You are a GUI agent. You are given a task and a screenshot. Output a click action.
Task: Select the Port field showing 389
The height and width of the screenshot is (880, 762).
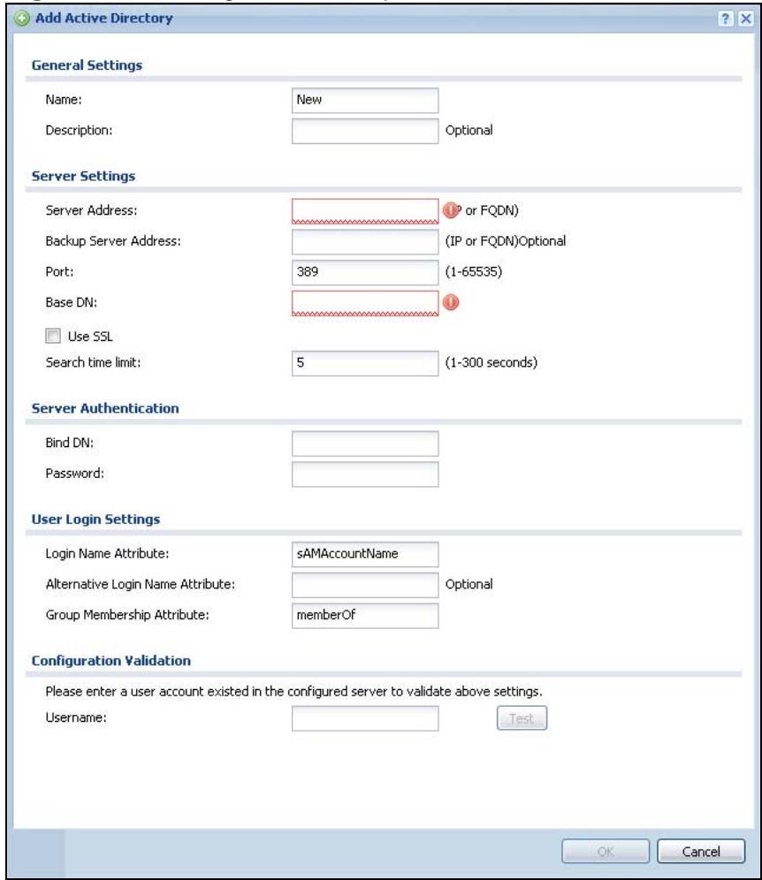pyautogui.click(x=365, y=272)
